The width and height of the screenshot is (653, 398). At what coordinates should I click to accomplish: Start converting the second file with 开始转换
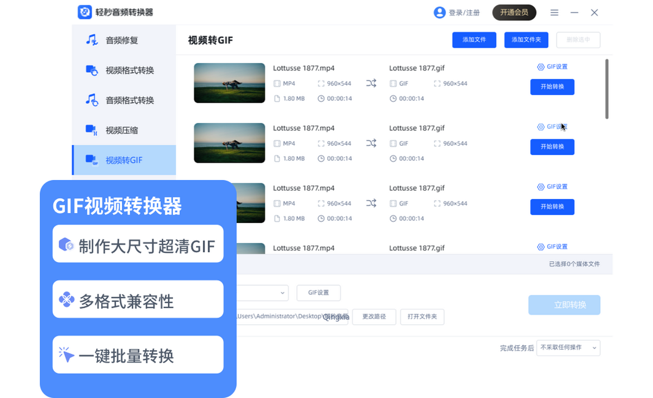(552, 147)
